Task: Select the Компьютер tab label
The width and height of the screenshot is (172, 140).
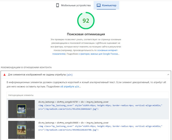Action: click(109, 5)
